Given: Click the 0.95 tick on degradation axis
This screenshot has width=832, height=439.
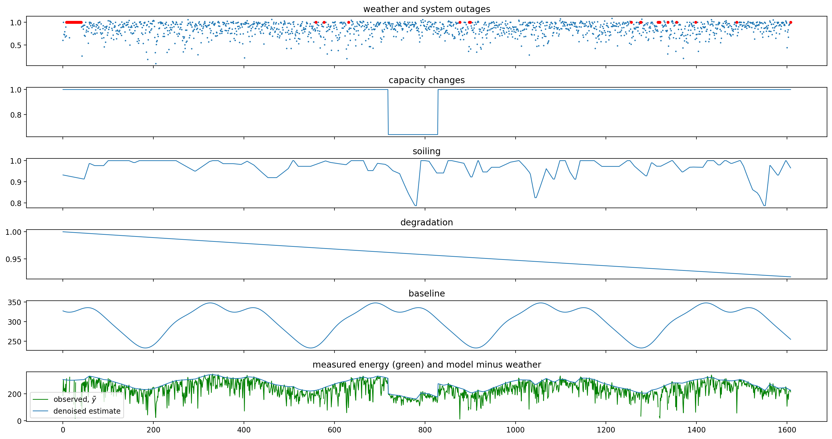Looking at the screenshot, I should (x=13, y=259).
